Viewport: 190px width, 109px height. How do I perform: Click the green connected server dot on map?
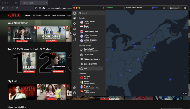coord(147,53)
